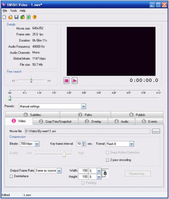This screenshot has width=169, height=199.
Task: Click the fine search rewind arrows
Action: pyautogui.click(x=14, y=81)
